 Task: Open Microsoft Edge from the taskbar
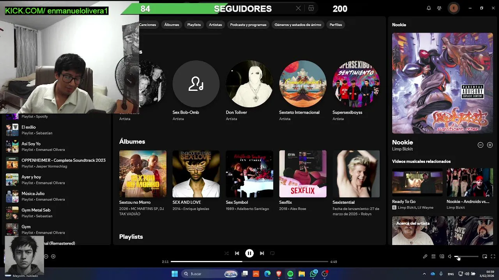pyautogui.click(x=267, y=274)
